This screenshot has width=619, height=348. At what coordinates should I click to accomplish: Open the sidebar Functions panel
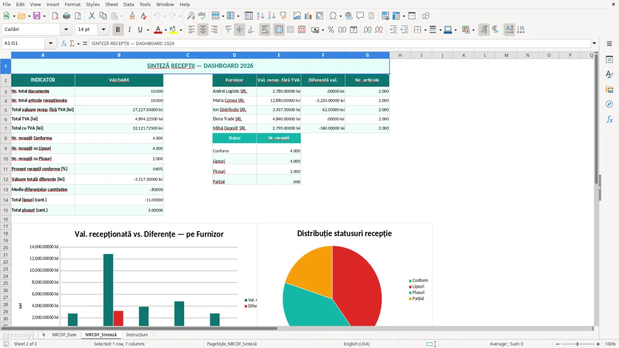click(x=609, y=119)
